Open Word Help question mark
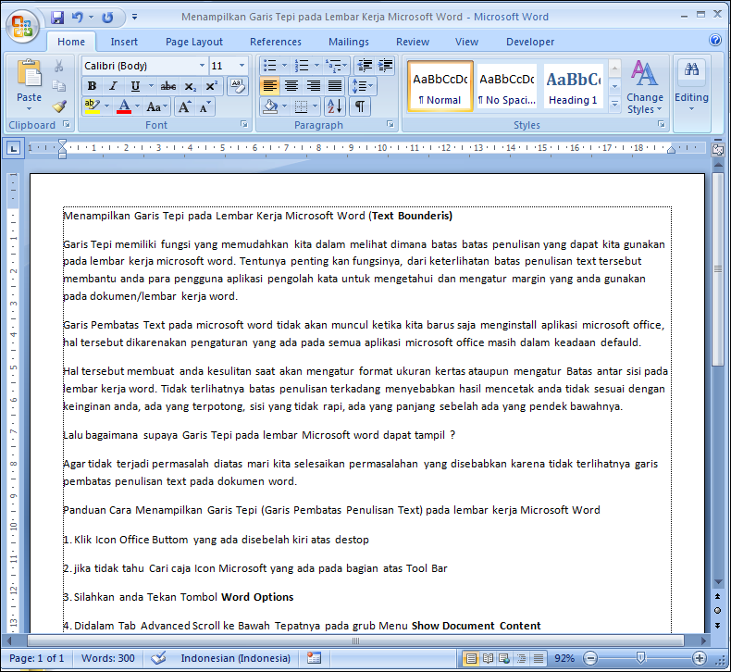Viewport: 731px width, 672px height. [715, 40]
